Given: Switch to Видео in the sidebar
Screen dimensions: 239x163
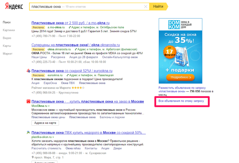Looking at the screenshot, I should [7, 38].
